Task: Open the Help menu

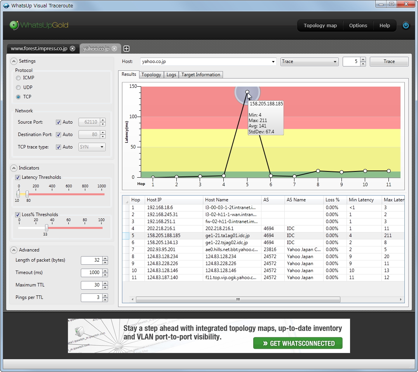Action: point(385,26)
